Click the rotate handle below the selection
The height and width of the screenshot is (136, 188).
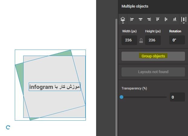[x=8, y=127]
